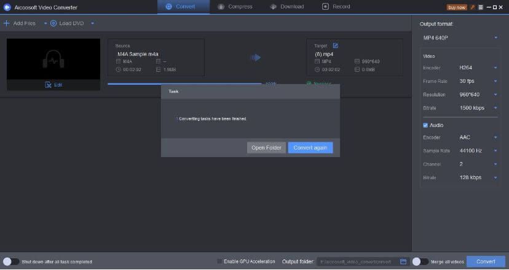Viewport: 509px width, 270px height.
Task: Open the audio Encoder AAC dropdown
Action: (478, 137)
